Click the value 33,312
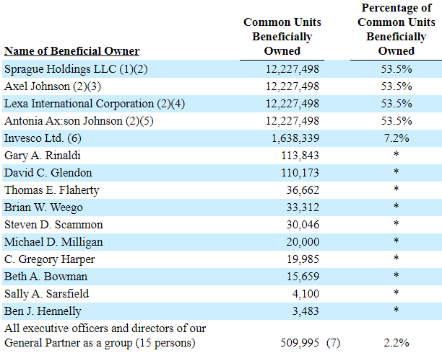The image size is (442, 353). (x=303, y=207)
